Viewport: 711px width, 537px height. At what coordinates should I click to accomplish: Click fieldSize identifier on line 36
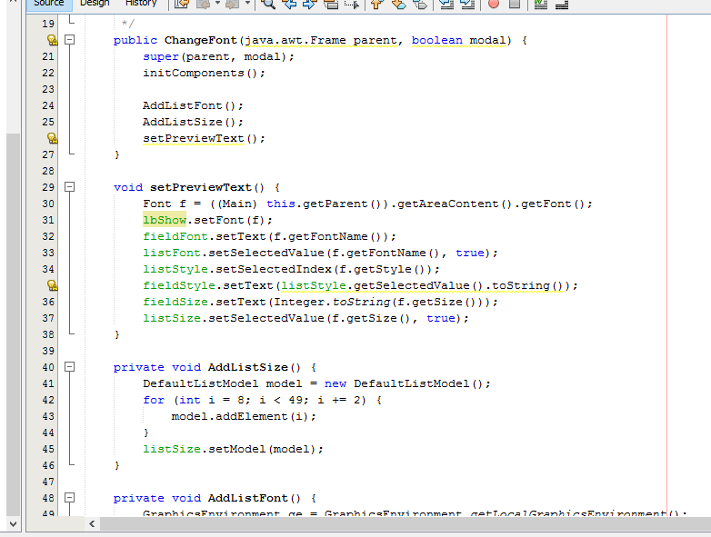click(175, 303)
